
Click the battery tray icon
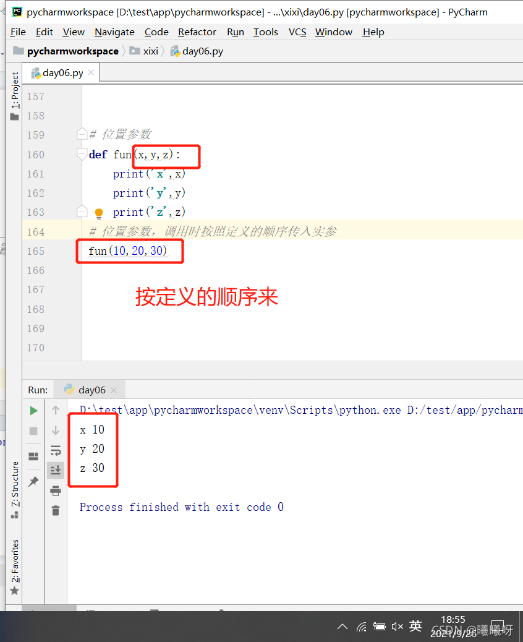379,627
